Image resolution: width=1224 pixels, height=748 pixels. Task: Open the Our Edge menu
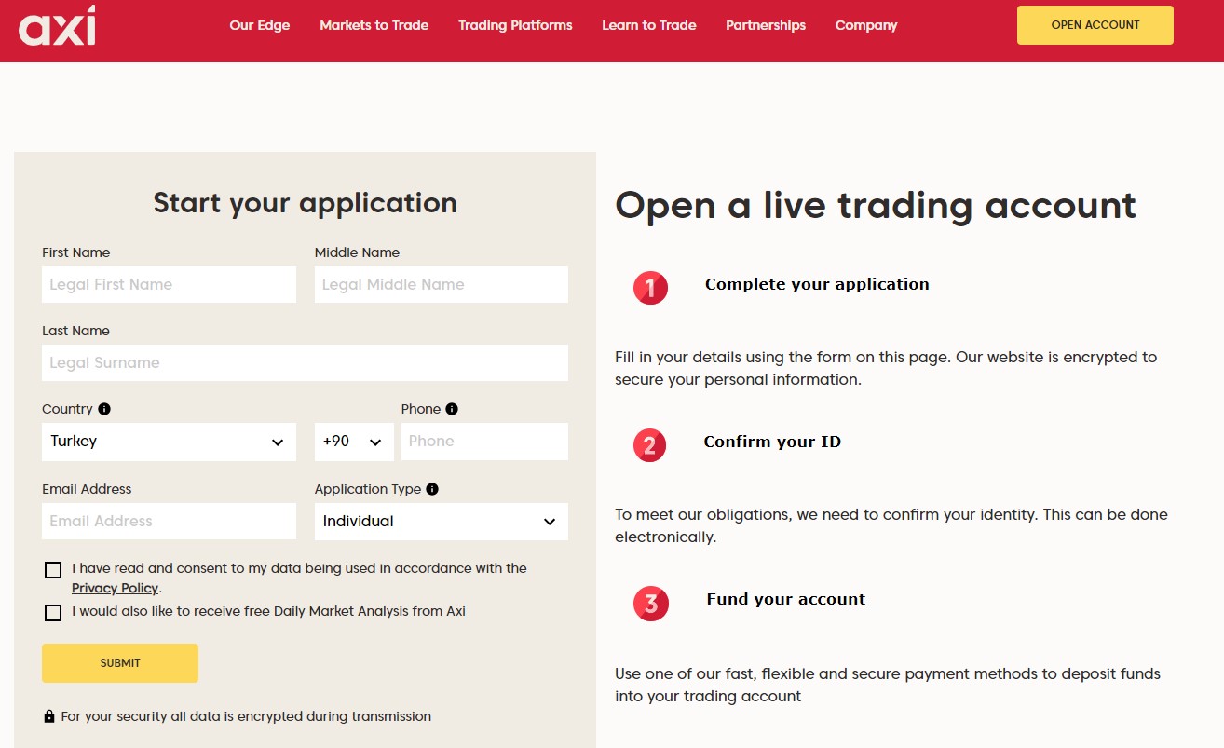[260, 25]
